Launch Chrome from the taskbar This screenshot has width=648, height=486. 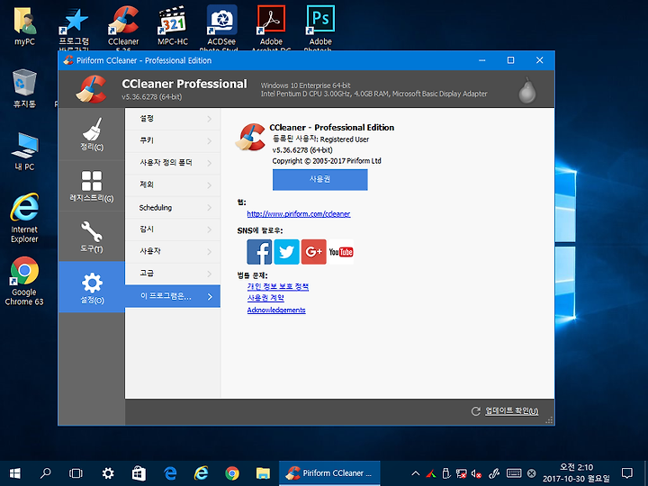pyautogui.click(x=232, y=473)
